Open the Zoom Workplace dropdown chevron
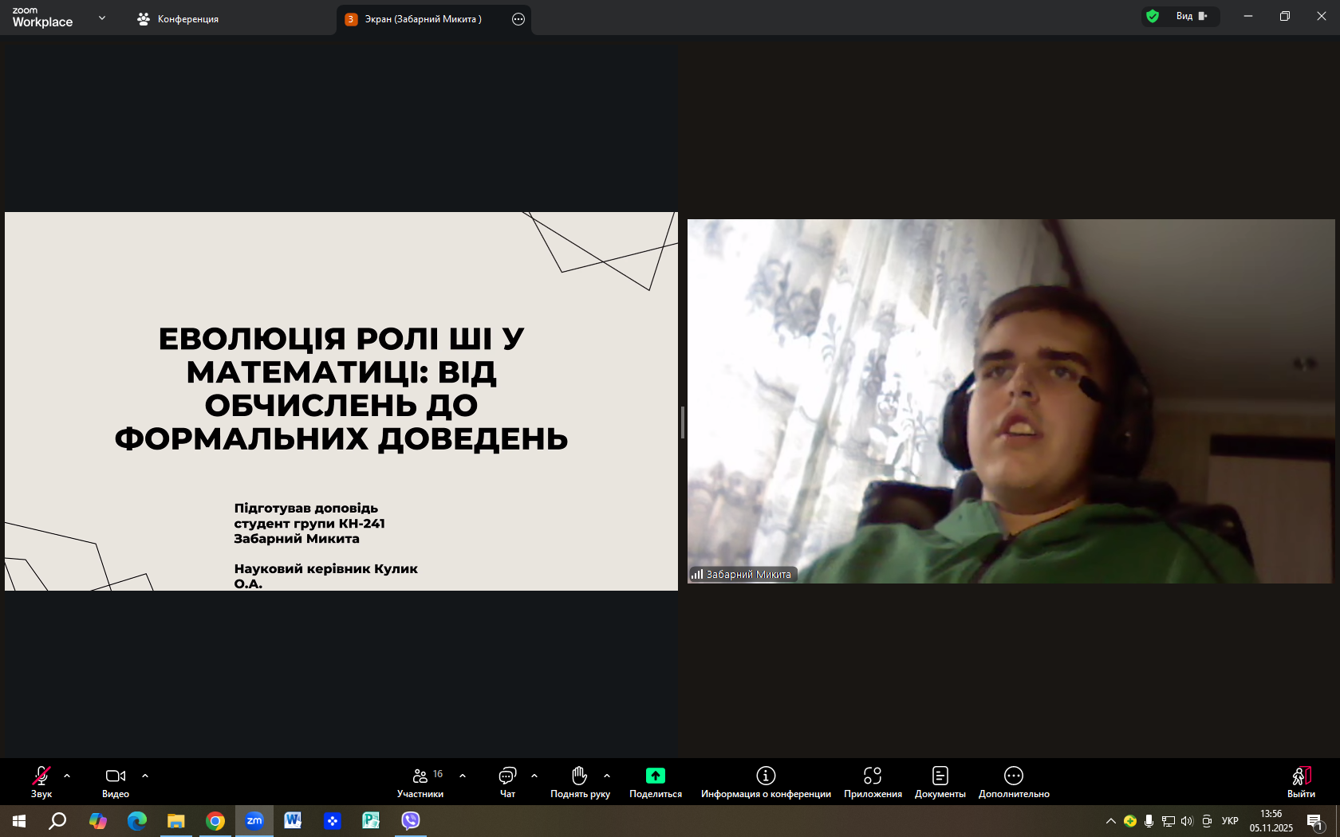1340x837 pixels. pyautogui.click(x=102, y=18)
